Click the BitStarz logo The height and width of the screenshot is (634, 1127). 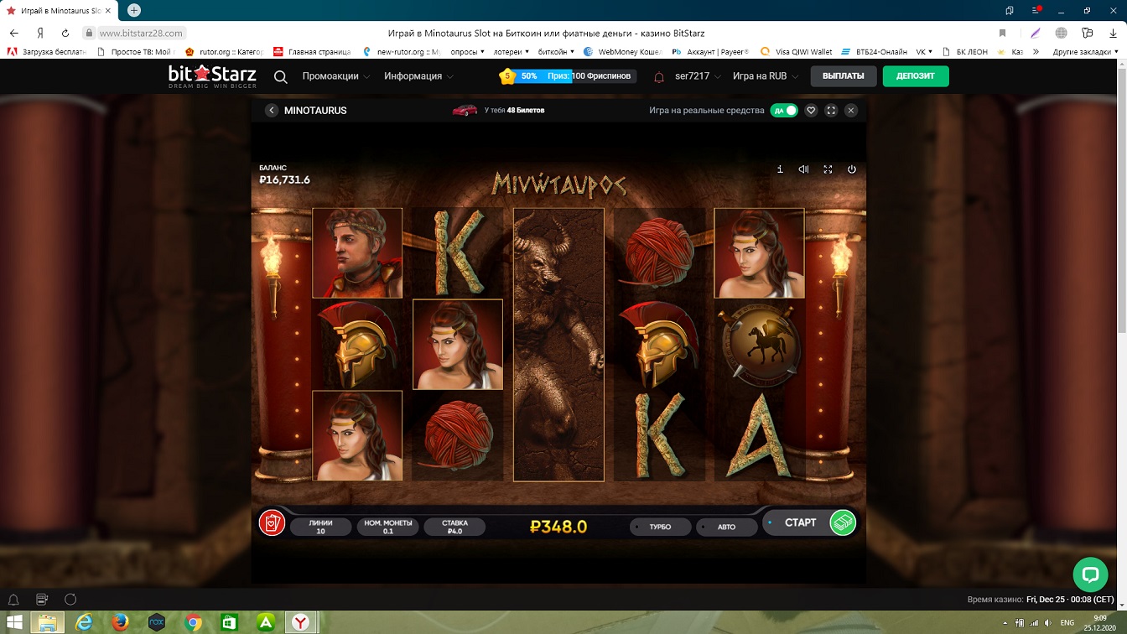(x=211, y=76)
